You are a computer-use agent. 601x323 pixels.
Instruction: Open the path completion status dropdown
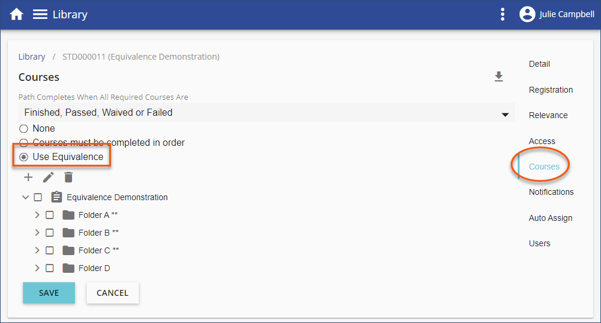[x=266, y=112]
